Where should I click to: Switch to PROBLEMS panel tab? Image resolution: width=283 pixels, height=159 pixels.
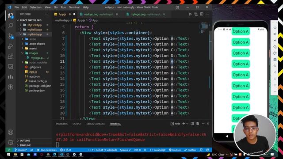point(62,124)
